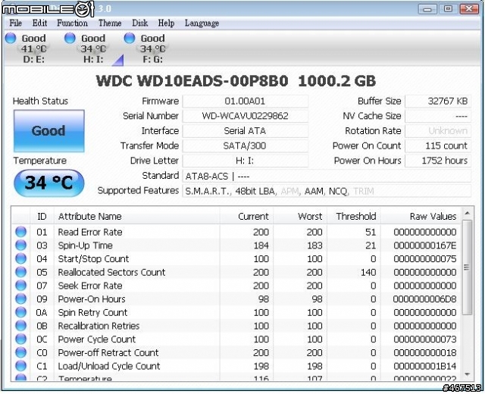The height and width of the screenshot is (394, 485).
Task: Click the status orb for Power-off Retract Count
Action: 20,352
